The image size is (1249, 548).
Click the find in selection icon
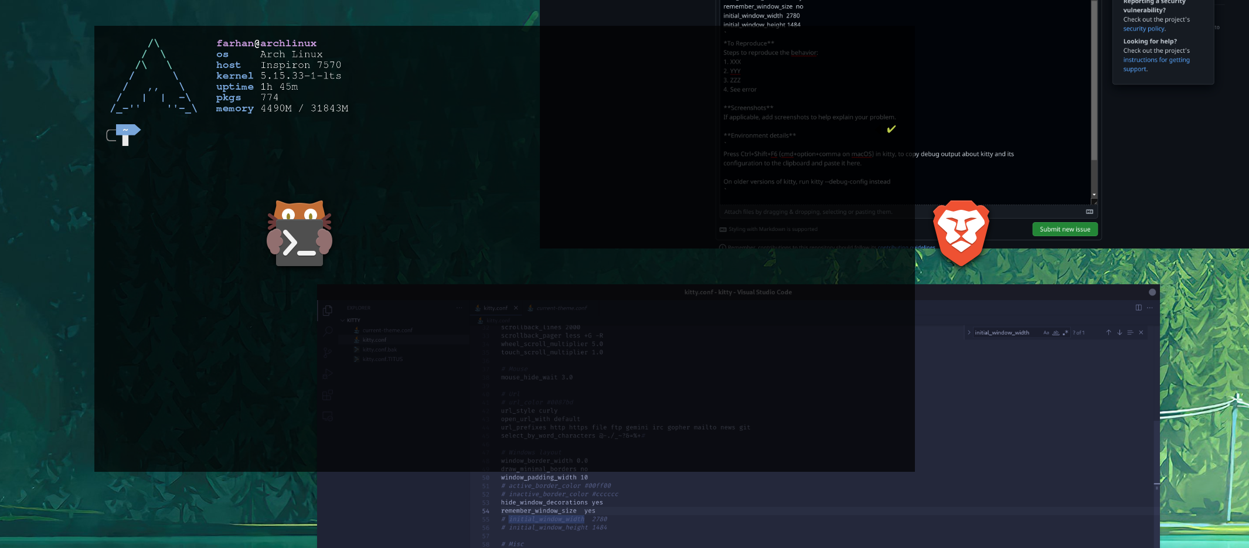point(1130,332)
